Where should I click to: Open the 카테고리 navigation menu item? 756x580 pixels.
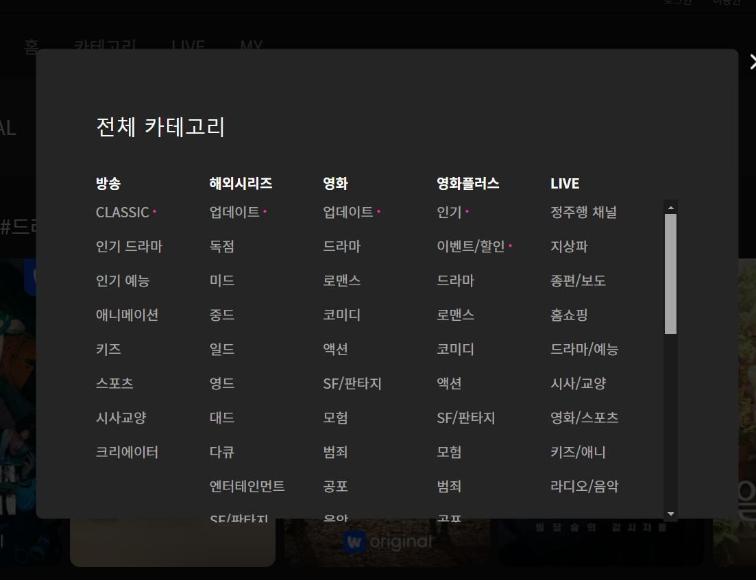pos(106,47)
